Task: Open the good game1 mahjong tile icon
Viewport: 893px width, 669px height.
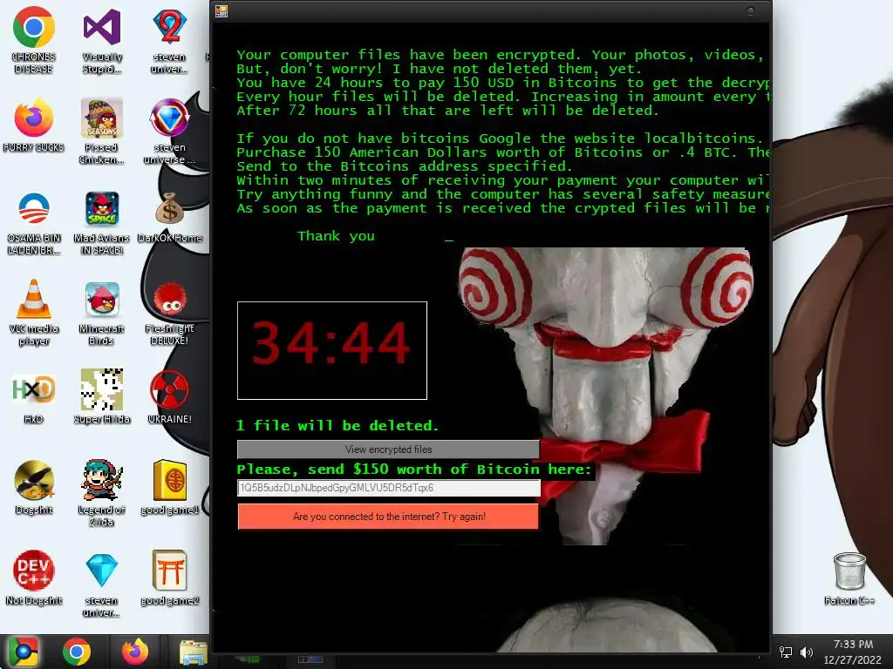Action: pos(170,481)
